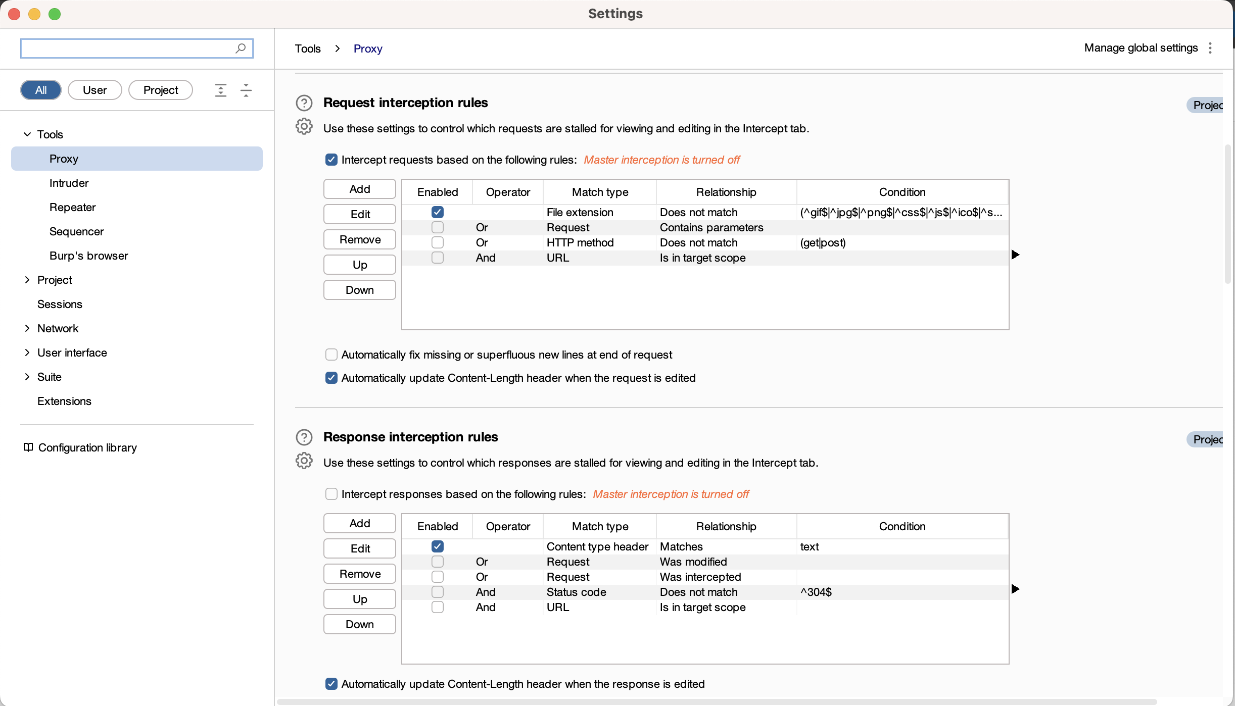Click Add for request interception rules

coord(360,189)
